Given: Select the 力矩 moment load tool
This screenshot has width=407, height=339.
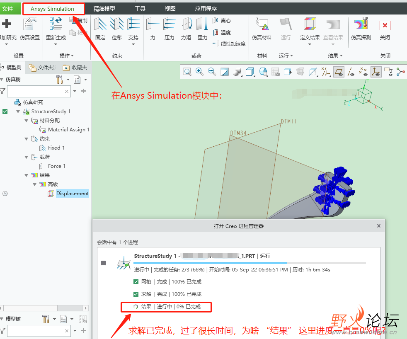Looking at the screenshot, I should 186,28.
